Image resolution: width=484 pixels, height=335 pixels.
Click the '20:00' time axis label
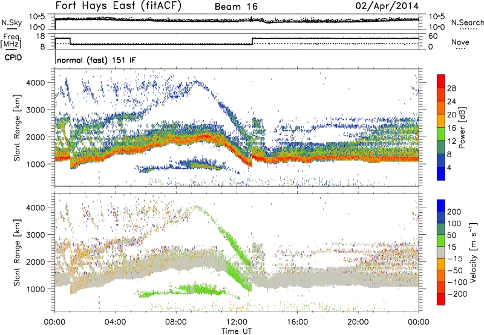pos(358,322)
